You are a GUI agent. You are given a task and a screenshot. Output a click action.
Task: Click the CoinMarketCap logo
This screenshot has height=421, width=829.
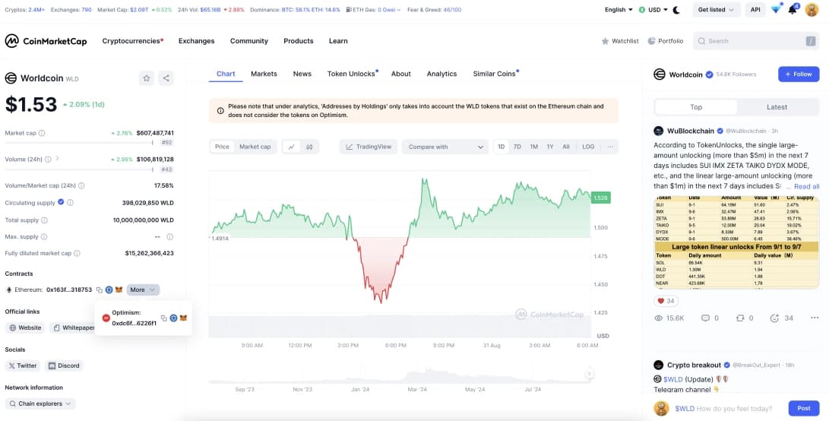click(46, 41)
